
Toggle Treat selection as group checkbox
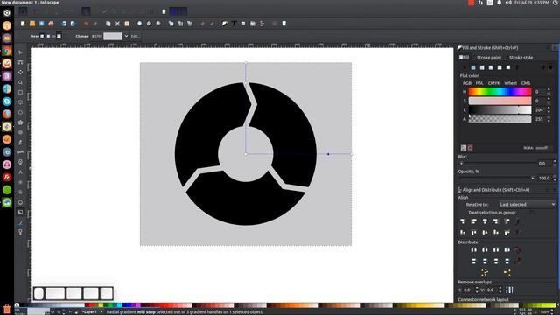531,212
